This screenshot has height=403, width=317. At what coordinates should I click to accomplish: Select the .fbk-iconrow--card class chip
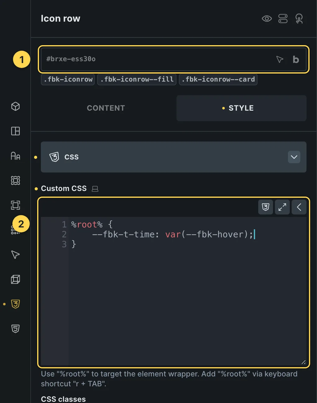click(218, 79)
